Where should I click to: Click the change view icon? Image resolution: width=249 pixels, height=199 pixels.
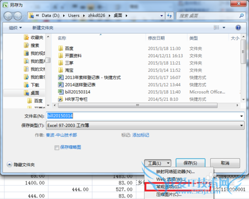(216, 27)
